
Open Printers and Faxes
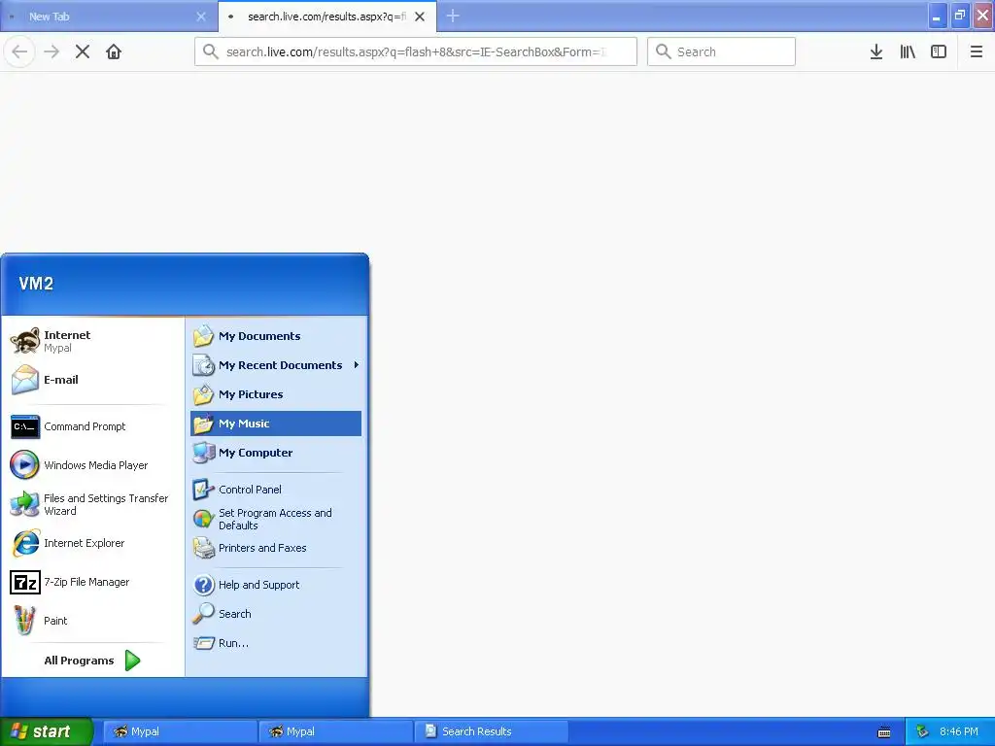coord(276,548)
